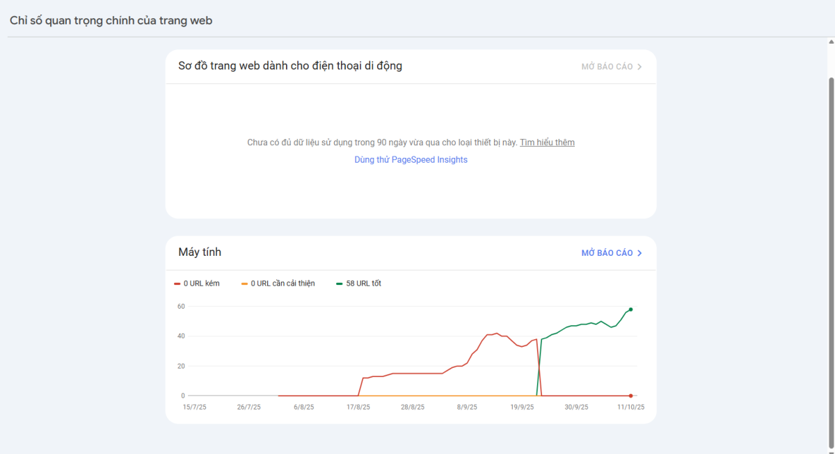The image size is (835, 454).
Task: Open the Máy tính report via MỞ BÁO CÁO
Action: click(x=607, y=253)
